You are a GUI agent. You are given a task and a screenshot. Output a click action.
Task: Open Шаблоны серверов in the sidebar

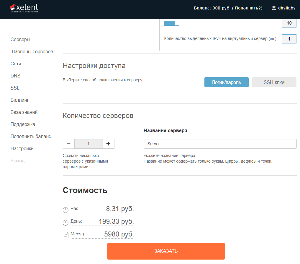tap(32, 51)
